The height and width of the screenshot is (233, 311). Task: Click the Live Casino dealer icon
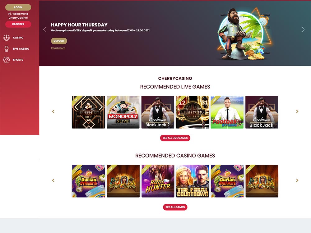(7, 49)
